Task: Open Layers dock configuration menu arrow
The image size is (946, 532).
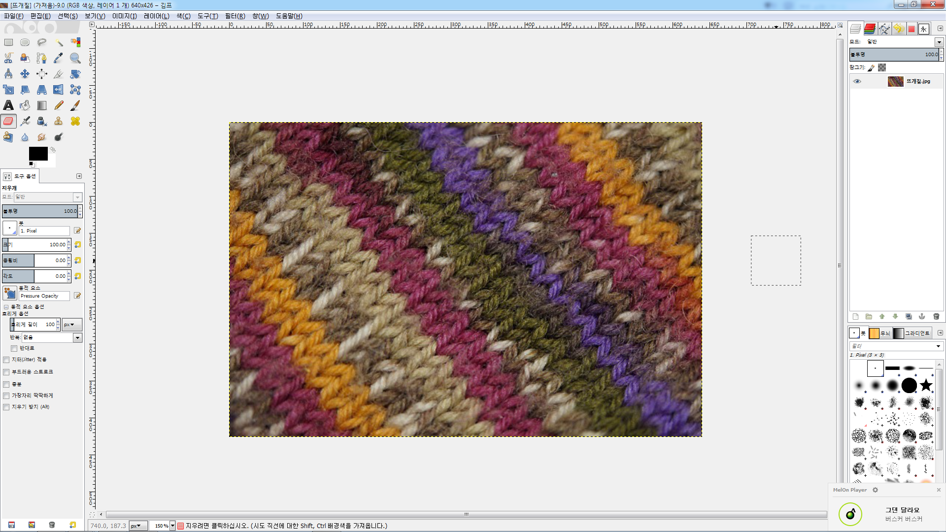Action: click(940, 29)
